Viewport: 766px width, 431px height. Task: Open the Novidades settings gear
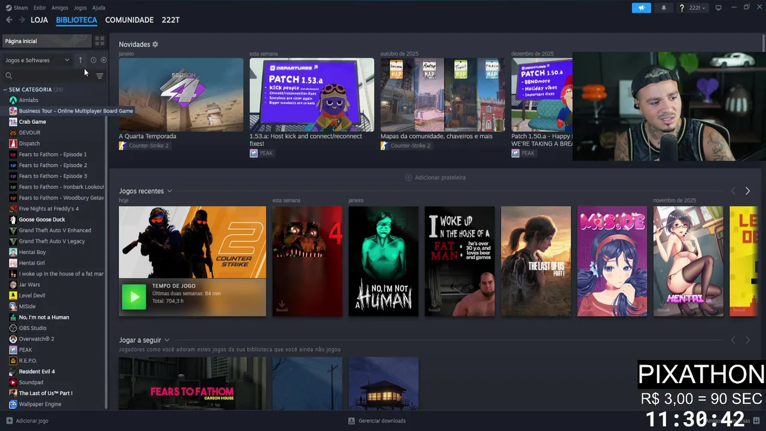155,44
